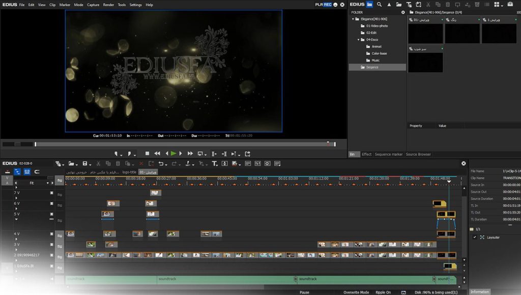521x295 pixels.
Task: Toggle the REC indicator in title bar
Action: pos(328,5)
